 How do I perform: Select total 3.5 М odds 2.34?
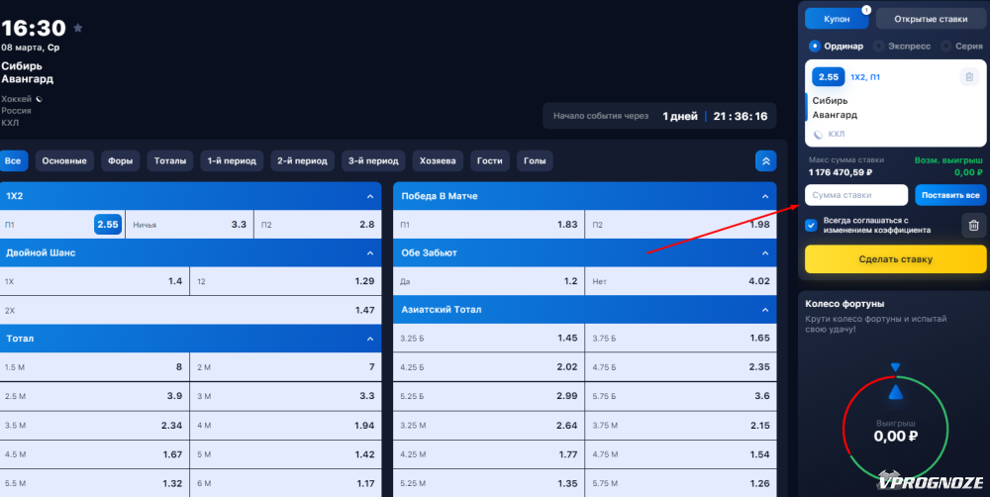(x=94, y=426)
